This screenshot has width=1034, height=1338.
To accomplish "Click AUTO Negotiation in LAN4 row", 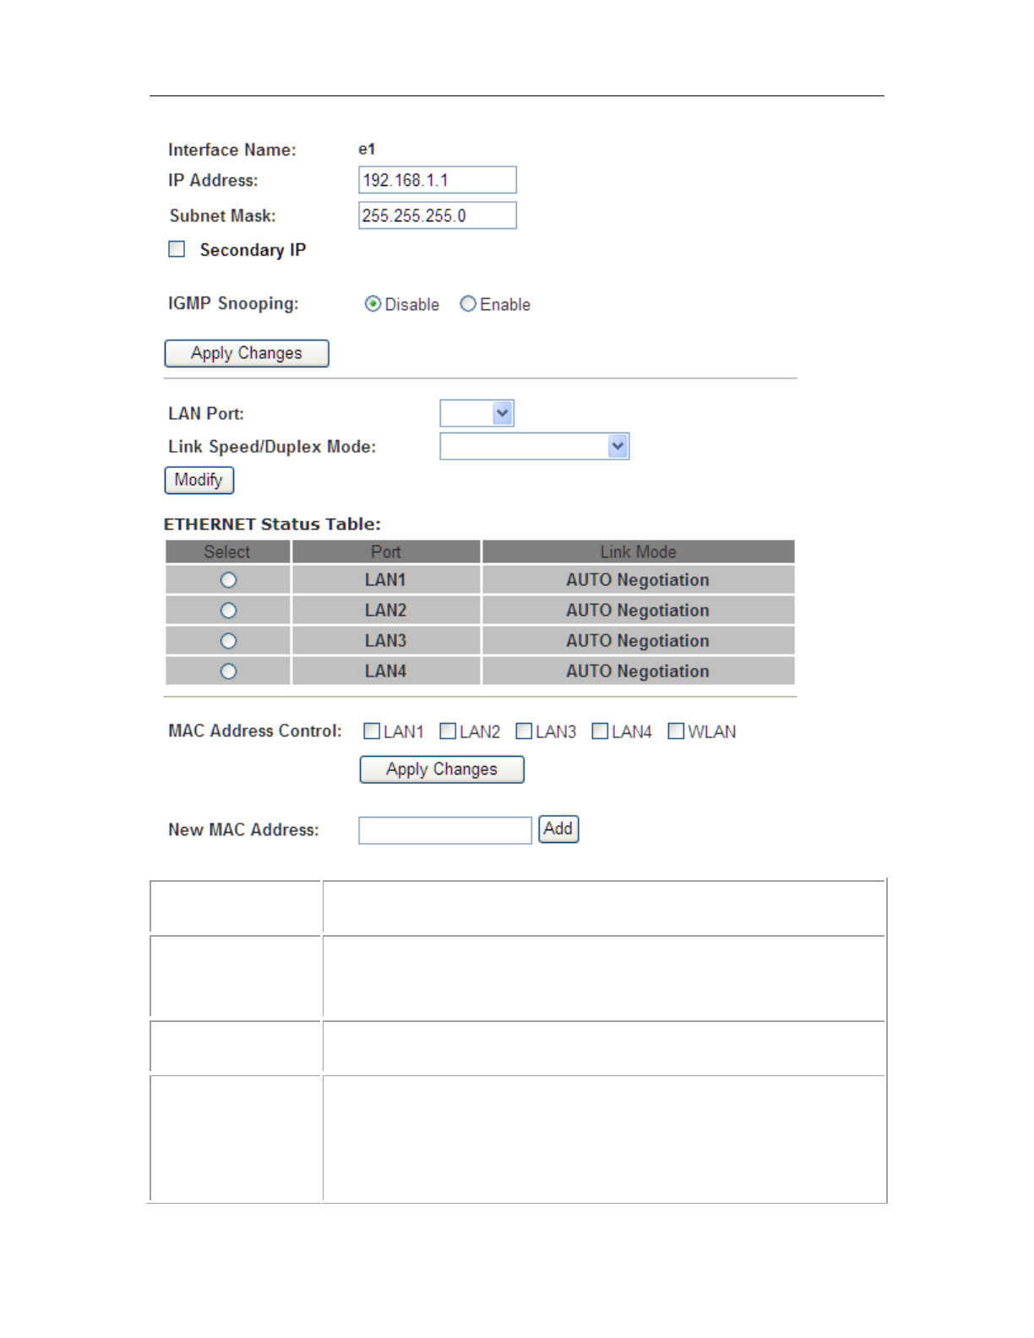I will coord(638,672).
